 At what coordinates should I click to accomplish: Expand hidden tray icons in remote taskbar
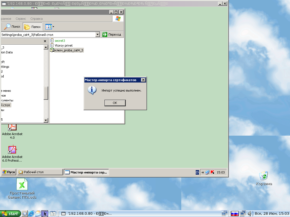point(203,172)
